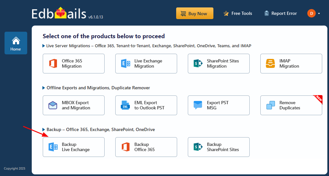Click the Live Server Migrations section title

pos(149,46)
